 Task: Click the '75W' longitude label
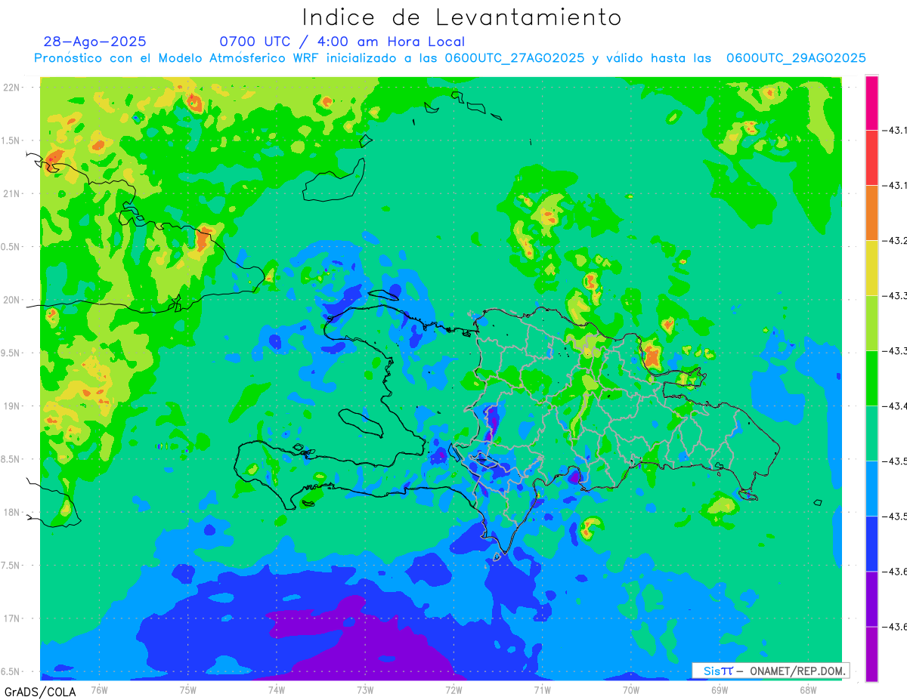click(x=188, y=689)
